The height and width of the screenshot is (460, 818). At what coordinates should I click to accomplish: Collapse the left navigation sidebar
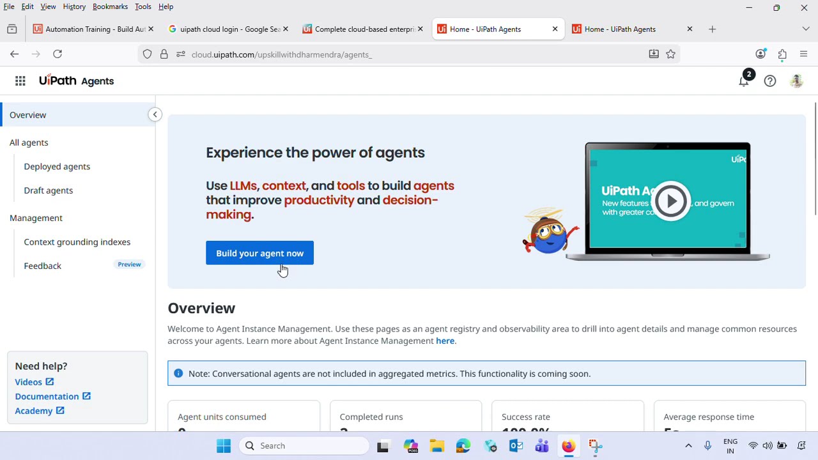155,114
